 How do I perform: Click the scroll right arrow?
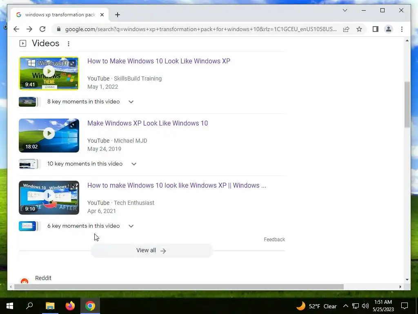coord(400,287)
